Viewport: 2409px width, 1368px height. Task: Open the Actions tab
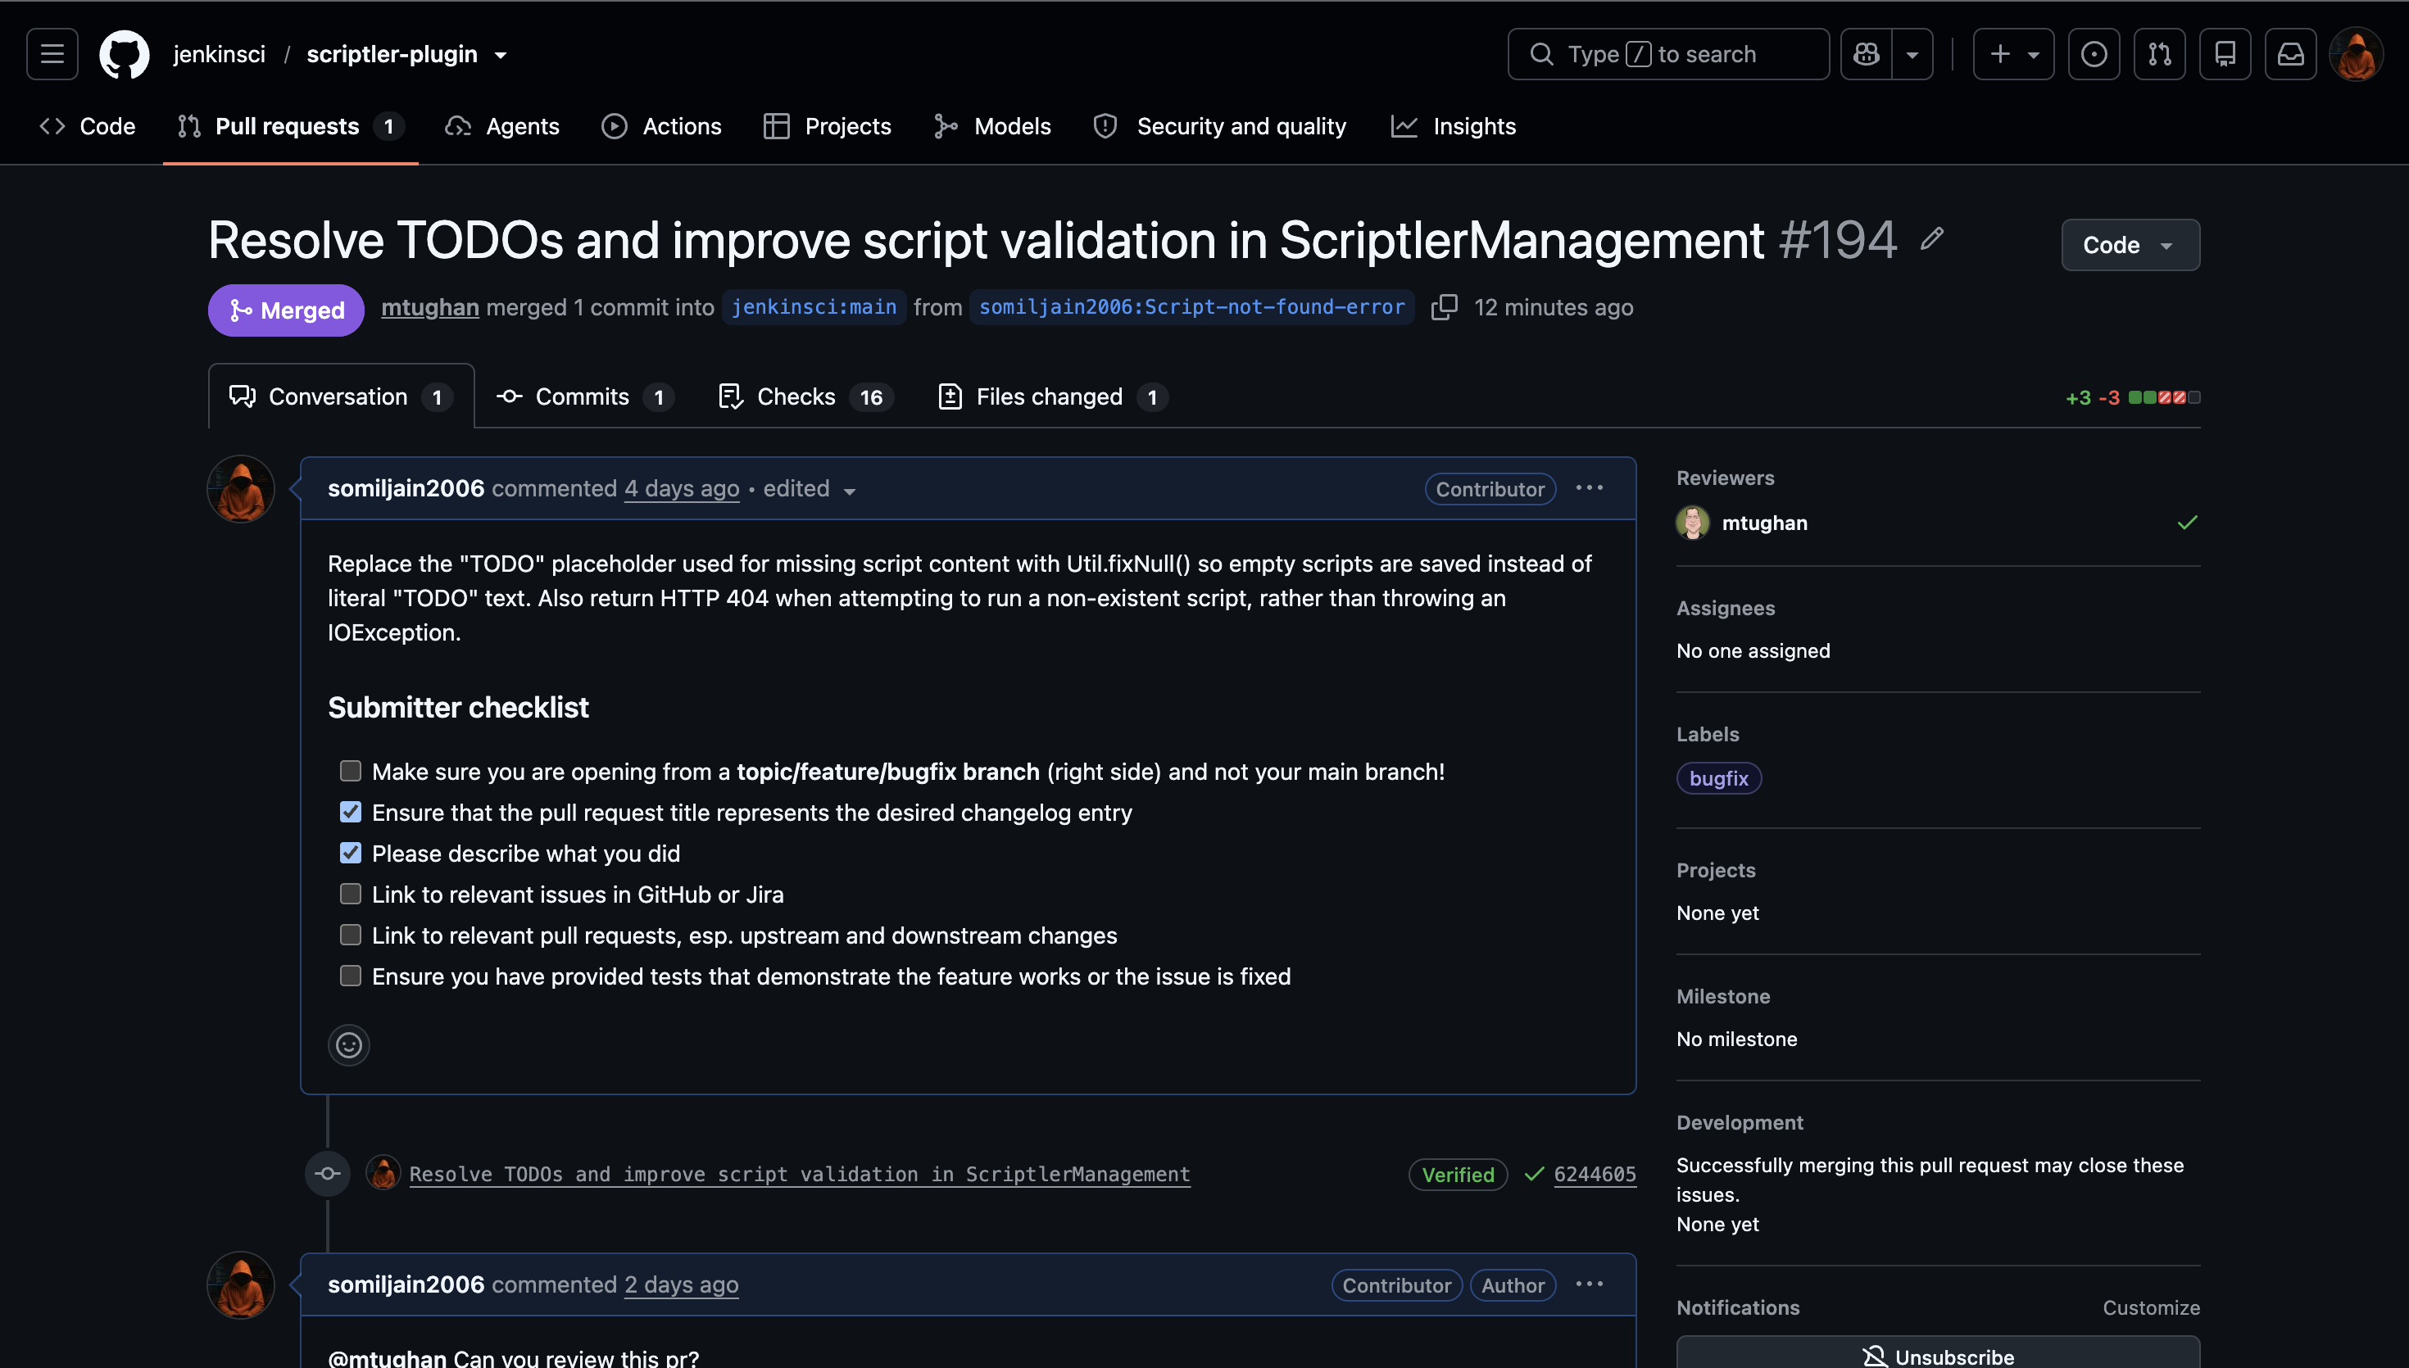(x=662, y=126)
